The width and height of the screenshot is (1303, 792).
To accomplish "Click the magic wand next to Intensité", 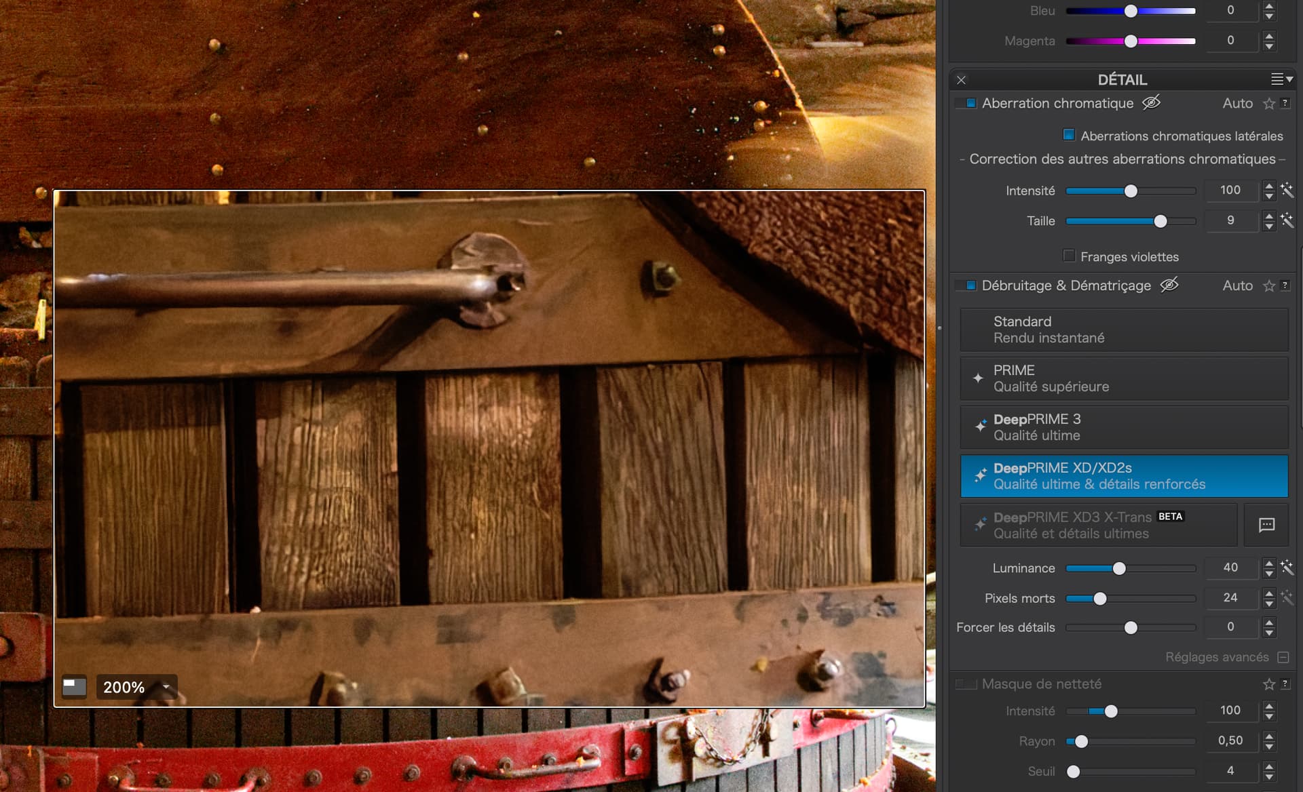I will coord(1287,191).
